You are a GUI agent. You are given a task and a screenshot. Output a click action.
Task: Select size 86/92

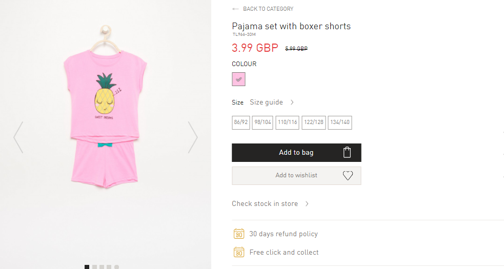point(241,122)
